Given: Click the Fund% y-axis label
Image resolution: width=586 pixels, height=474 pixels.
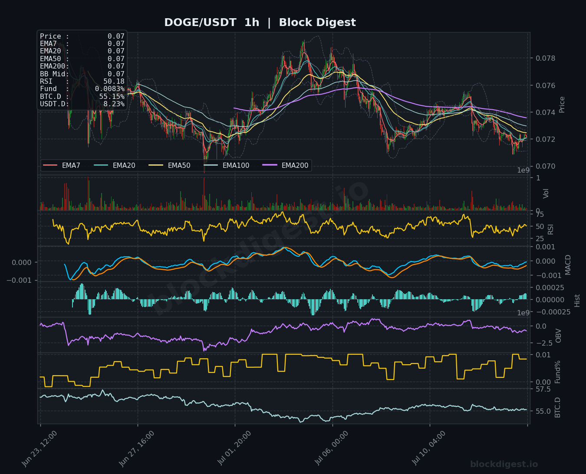Looking at the screenshot, I should pos(558,372).
